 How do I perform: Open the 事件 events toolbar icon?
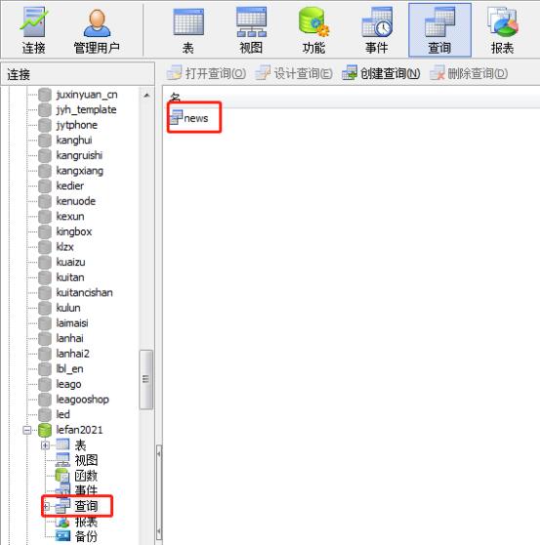point(377,30)
